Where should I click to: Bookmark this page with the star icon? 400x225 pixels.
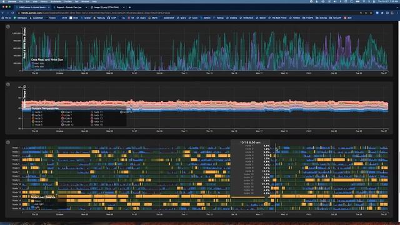tap(371, 12)
